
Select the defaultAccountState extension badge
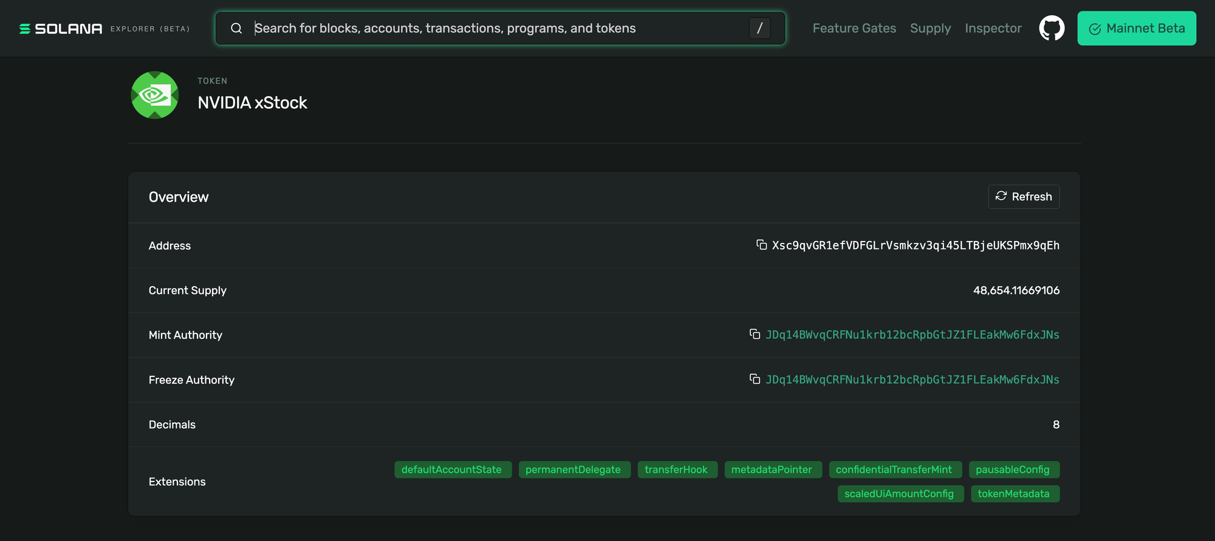453,469
